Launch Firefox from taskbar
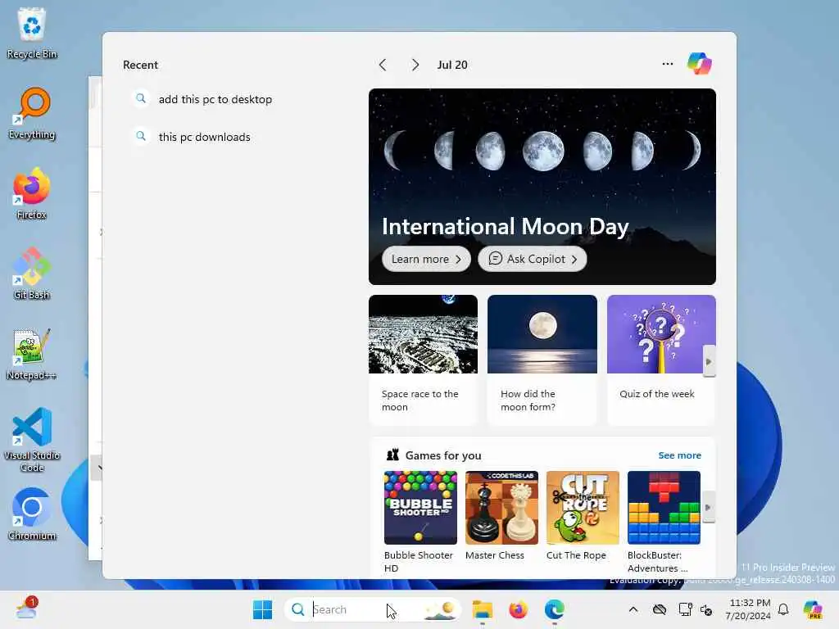The image size is (839, 629). pyautogui.click(x=518, y=609)
